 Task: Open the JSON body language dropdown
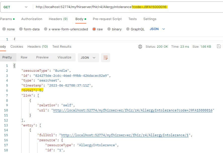click(158, 29)
